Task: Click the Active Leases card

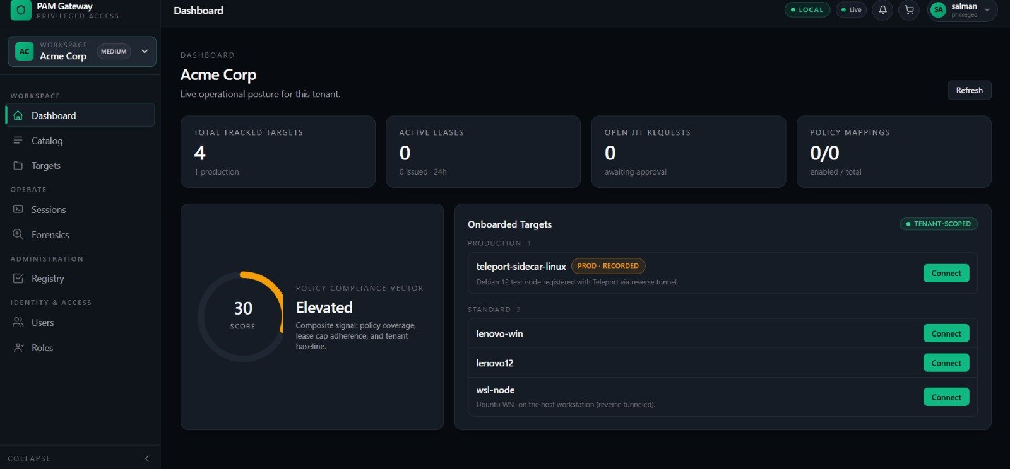Action: [483, 151]
